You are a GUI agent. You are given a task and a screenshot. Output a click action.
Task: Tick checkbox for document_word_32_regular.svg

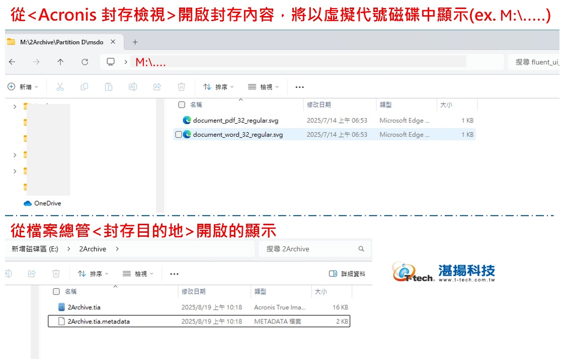(178, 135)
